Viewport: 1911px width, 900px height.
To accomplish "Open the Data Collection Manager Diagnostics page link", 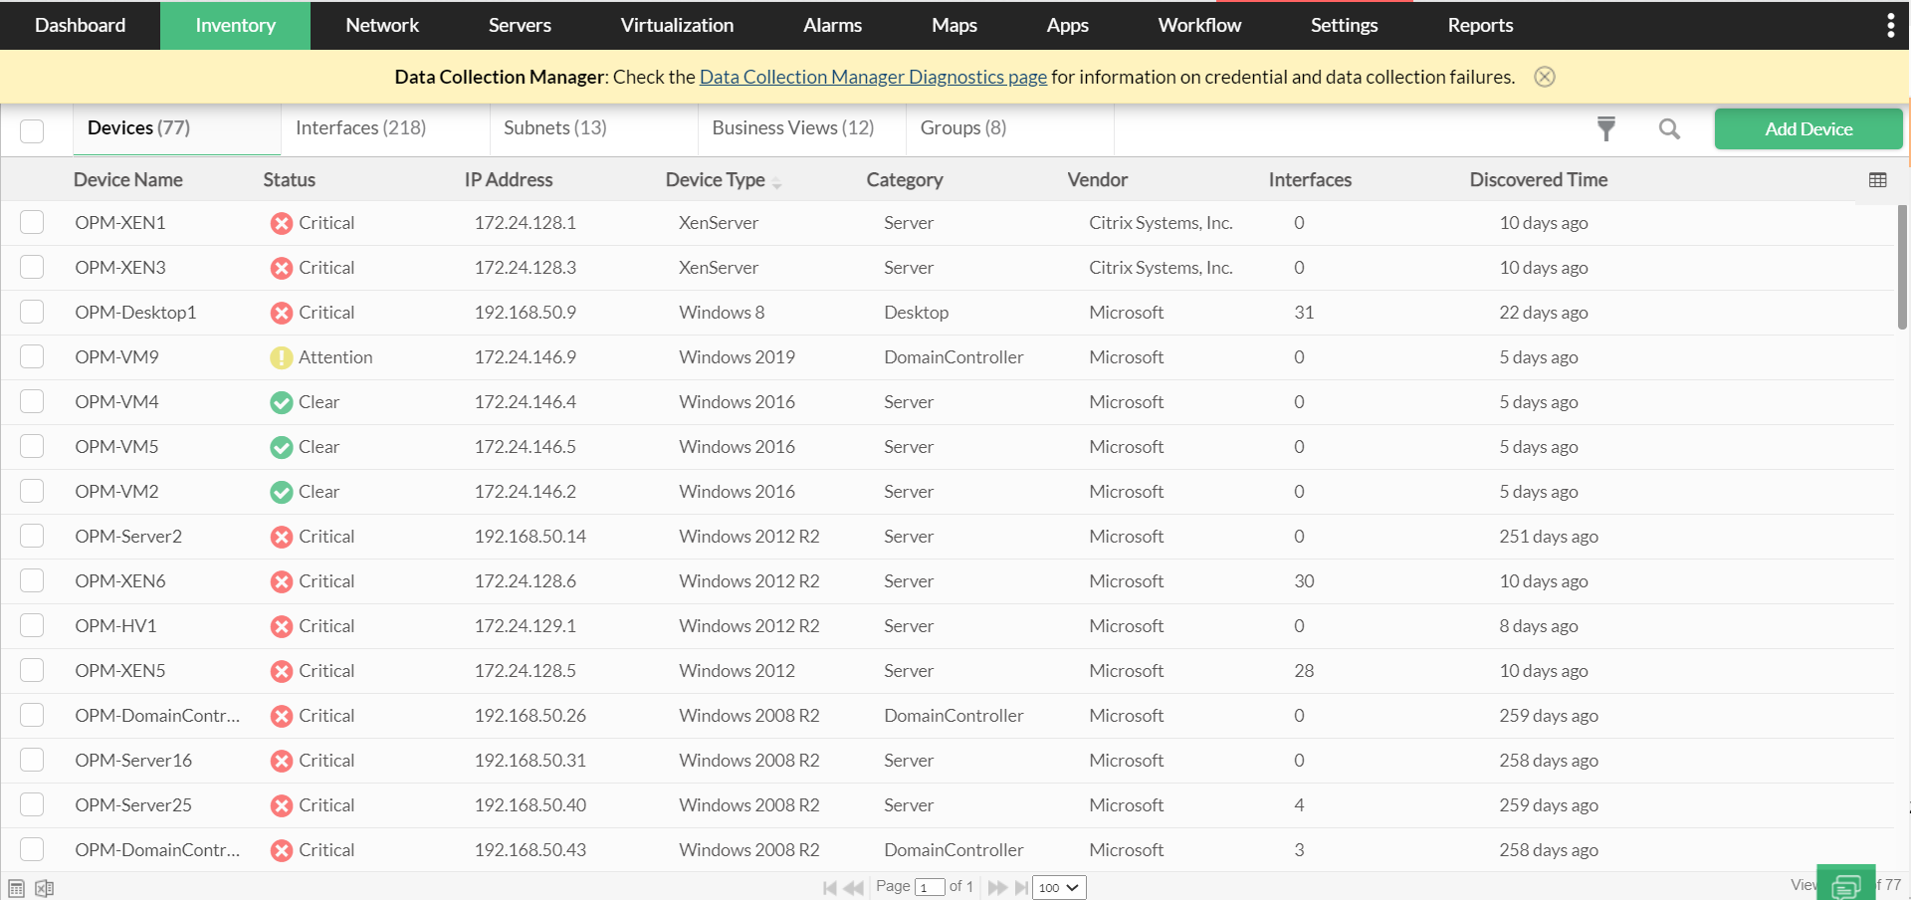I will pos(873,77).
